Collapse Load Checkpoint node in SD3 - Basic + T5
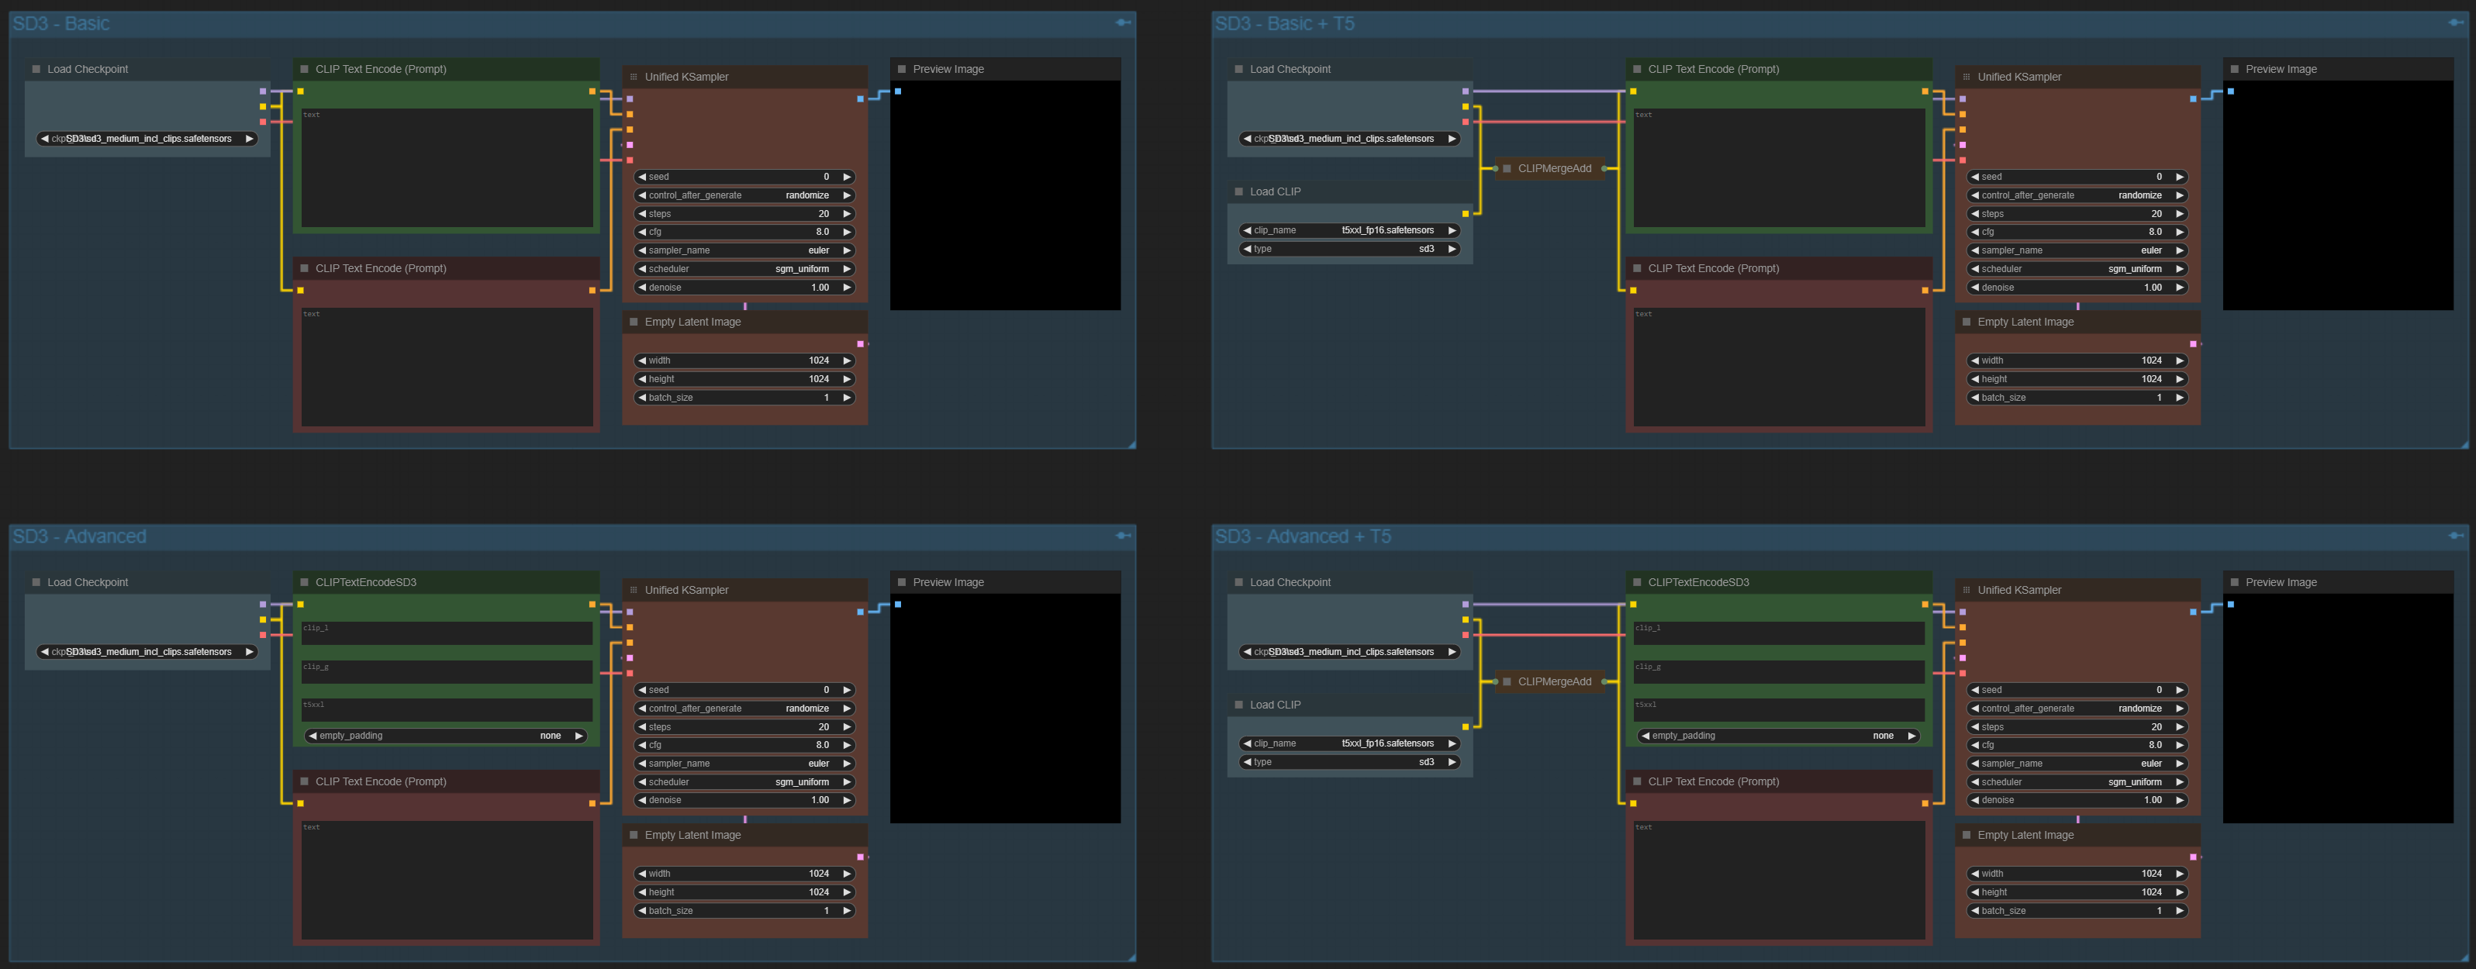Viewport: 2476px width, 969px height. click(1239, 69)
